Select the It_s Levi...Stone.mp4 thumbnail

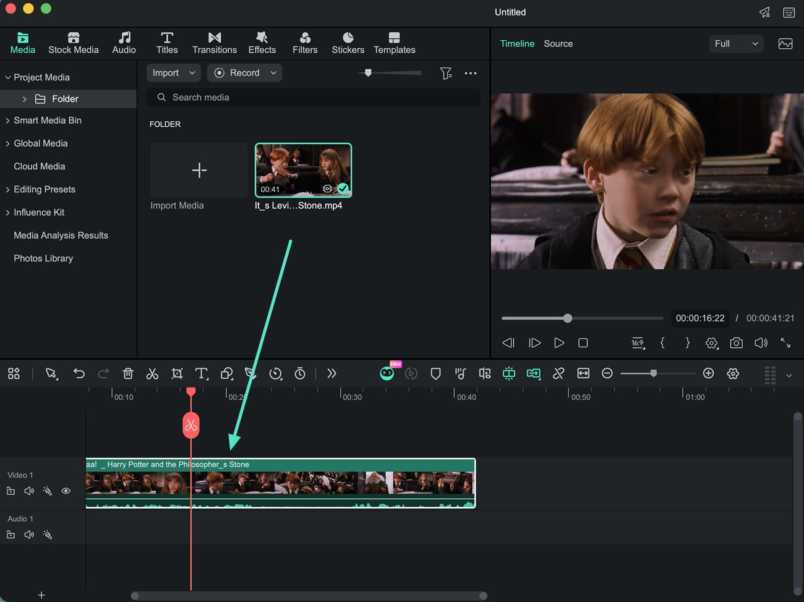303,170
